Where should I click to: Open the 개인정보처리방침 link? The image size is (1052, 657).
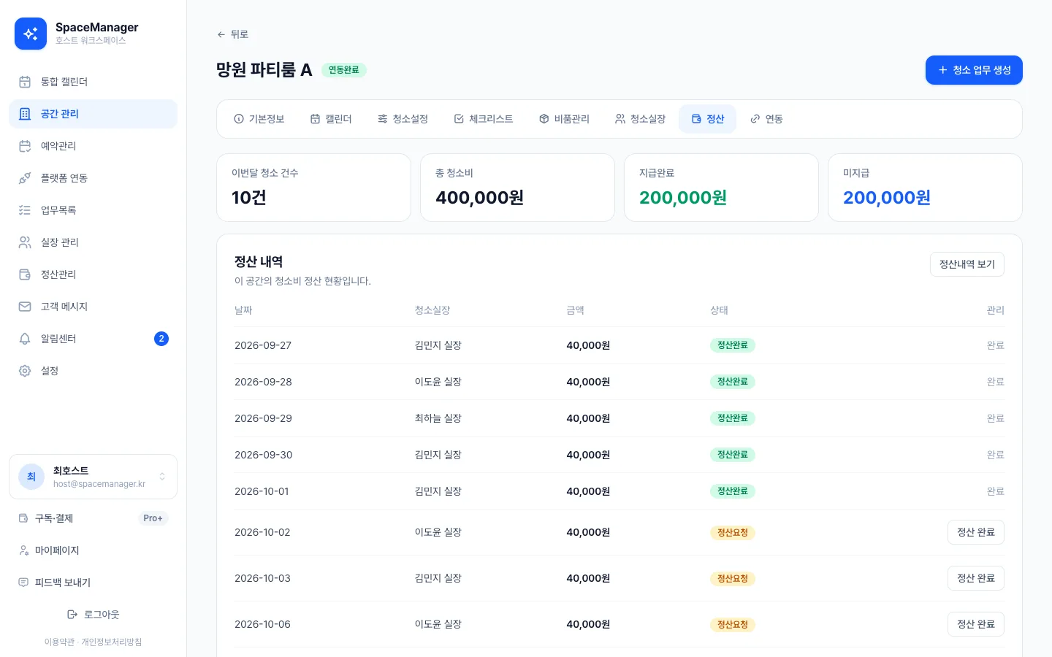111,642
